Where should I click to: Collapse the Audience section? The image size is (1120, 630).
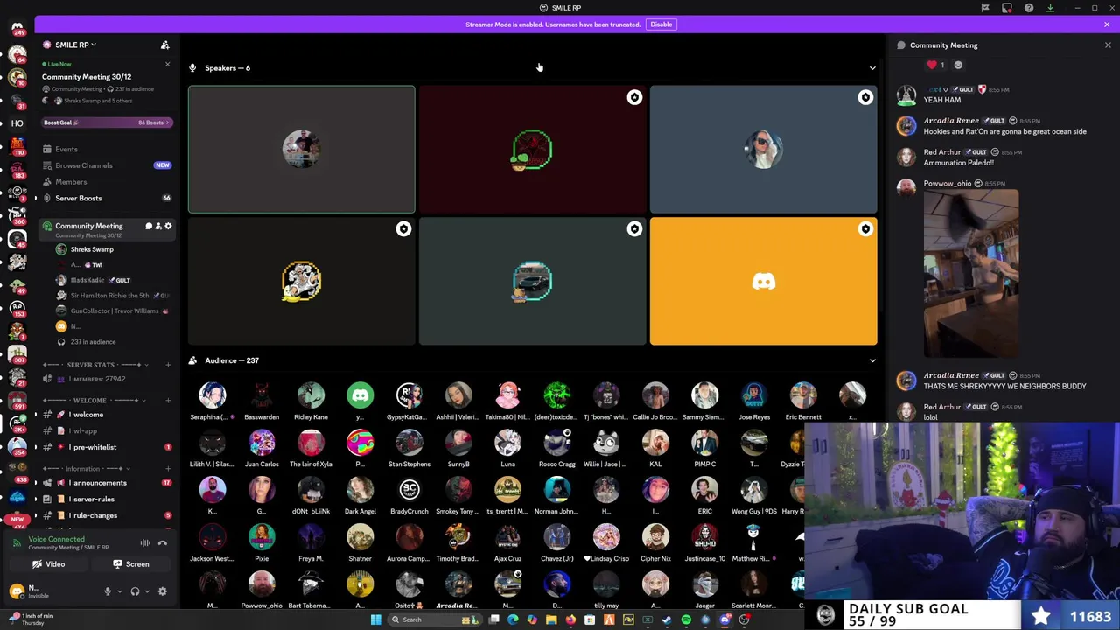click(x=871, y=360)
